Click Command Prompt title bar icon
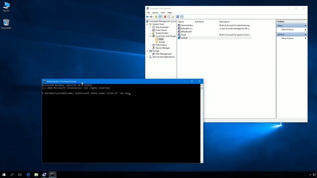This screenshot has height=178, width=317. tap(45, 81)
